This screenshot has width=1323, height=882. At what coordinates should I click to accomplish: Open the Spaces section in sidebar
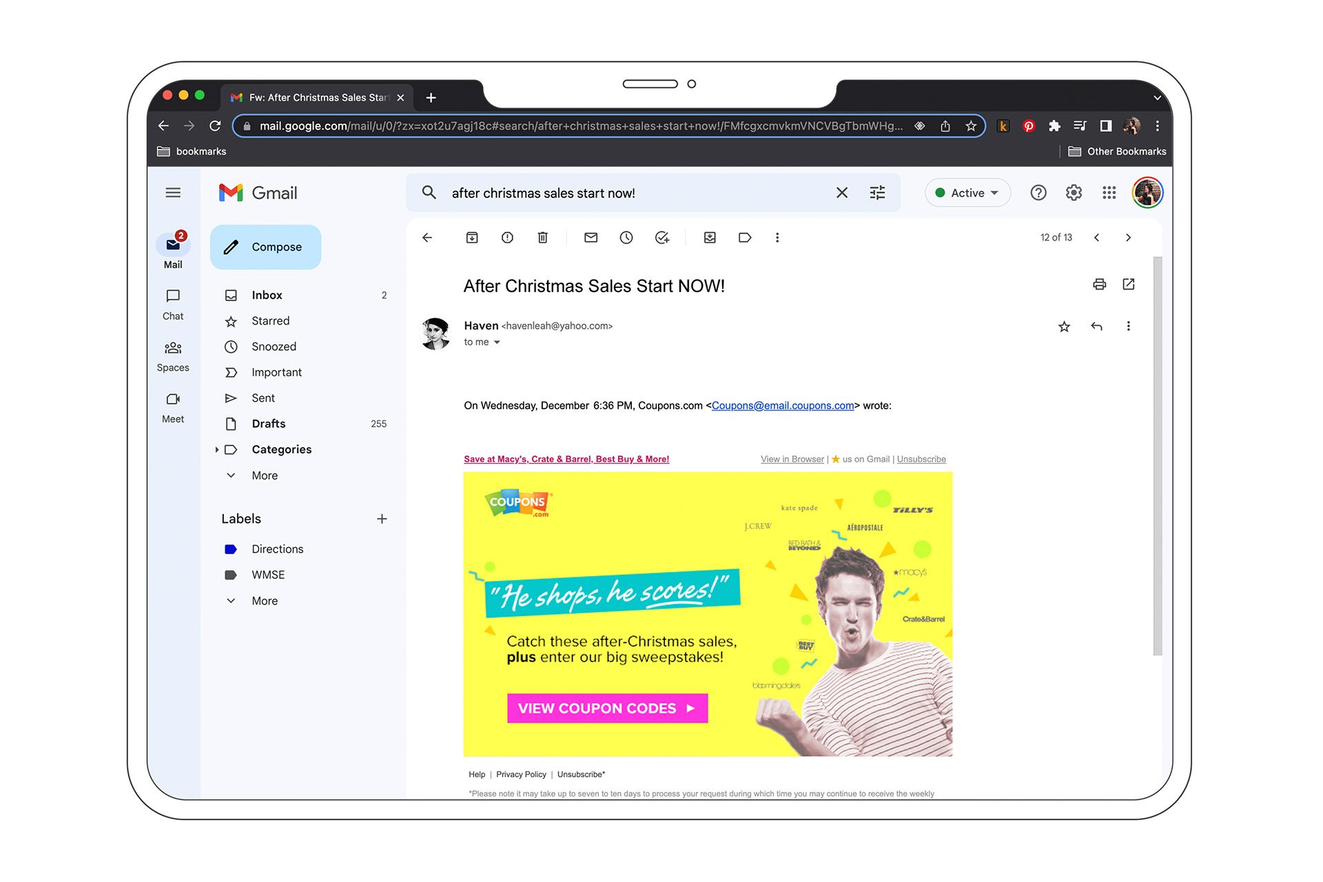click(x=173, y=356)
